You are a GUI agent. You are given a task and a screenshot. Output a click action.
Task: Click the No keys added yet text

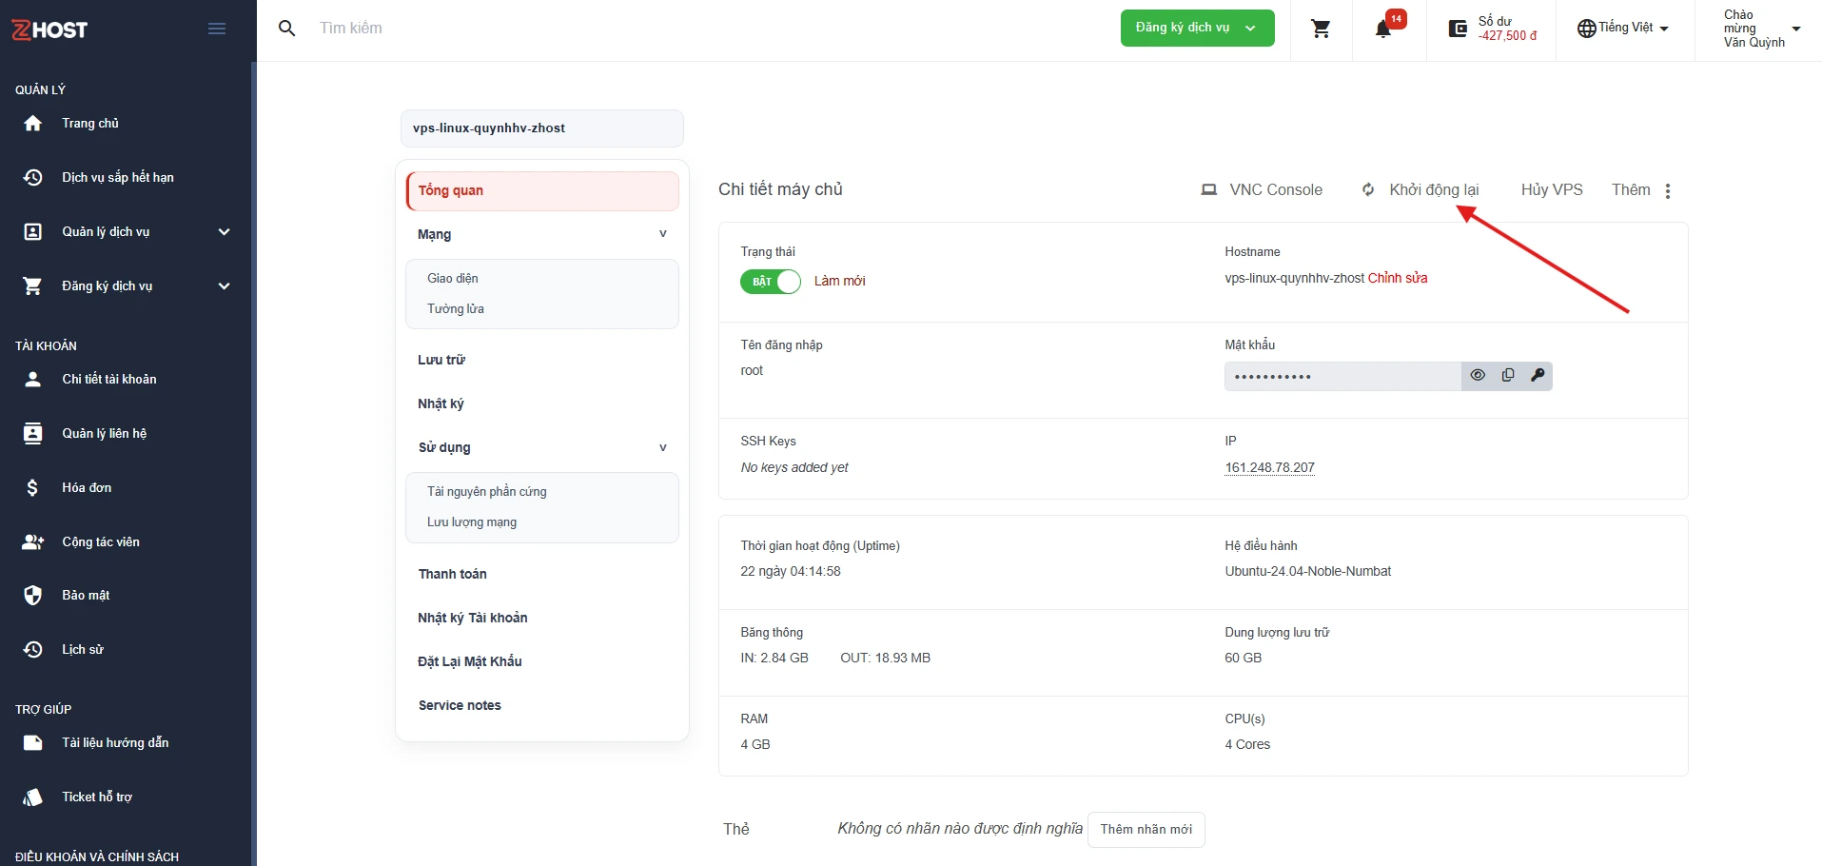click(794, 467)
